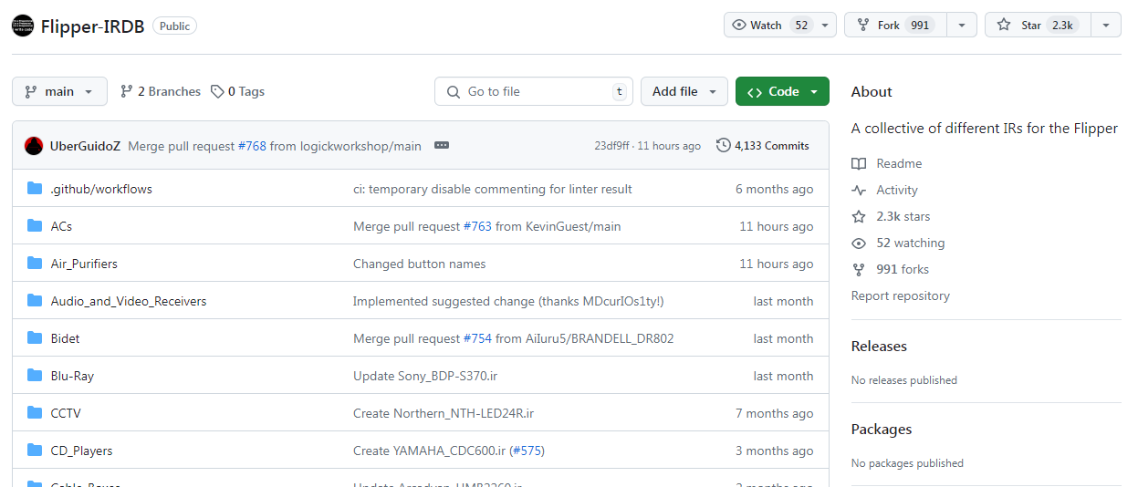Open the 4,133 Commits history
Viewport: 1138px width, 487px height.
coord(763,146)
